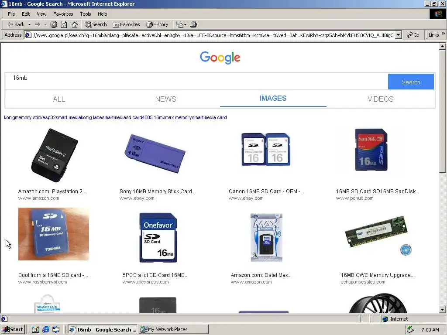Screen dimensions: 447x335
Task: Select the IMAGES results tab
Action: (273, 98)
